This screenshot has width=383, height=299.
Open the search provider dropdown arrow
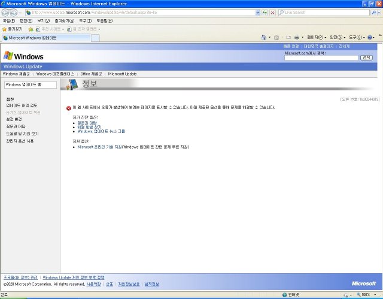(379, 13)
